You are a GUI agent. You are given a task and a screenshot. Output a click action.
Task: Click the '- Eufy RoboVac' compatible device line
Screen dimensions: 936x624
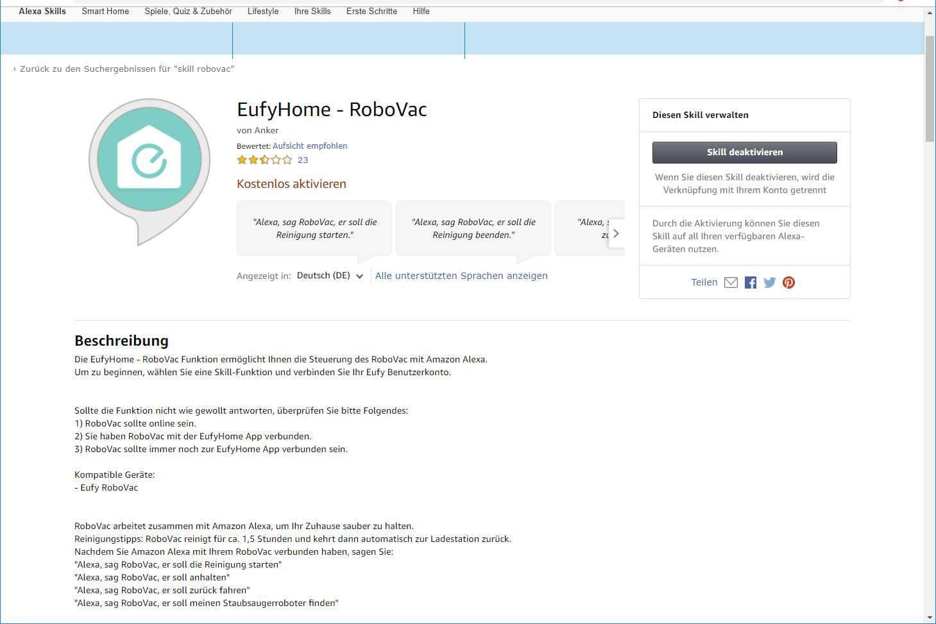pos(106,487)
